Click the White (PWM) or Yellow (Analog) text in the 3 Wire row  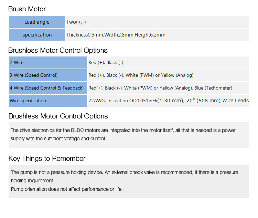[x=159, y=75]
